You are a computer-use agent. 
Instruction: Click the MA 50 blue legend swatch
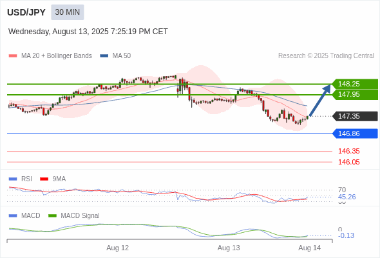tap(104, 56)
